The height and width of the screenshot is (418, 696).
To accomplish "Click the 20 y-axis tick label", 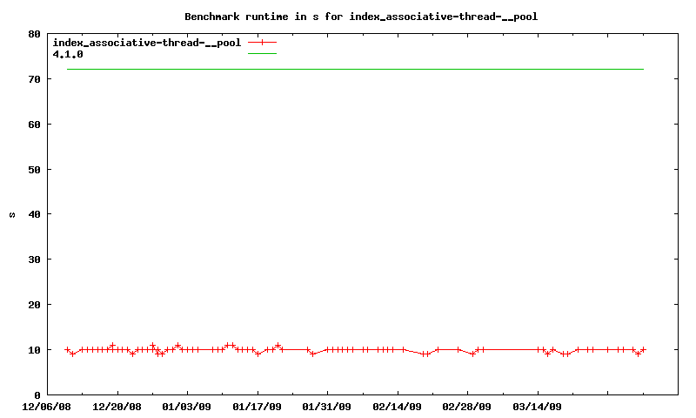I will [x=34, y=305].
